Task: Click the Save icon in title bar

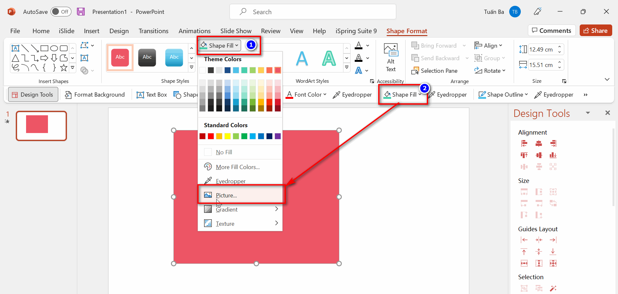Action: [81, 12]
